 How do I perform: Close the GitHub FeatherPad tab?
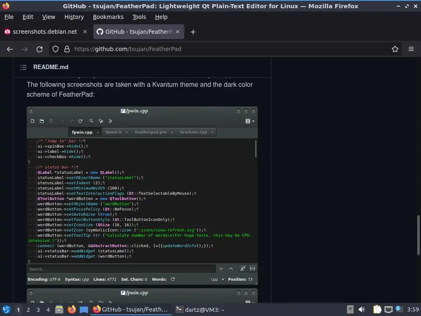point(178,32)
